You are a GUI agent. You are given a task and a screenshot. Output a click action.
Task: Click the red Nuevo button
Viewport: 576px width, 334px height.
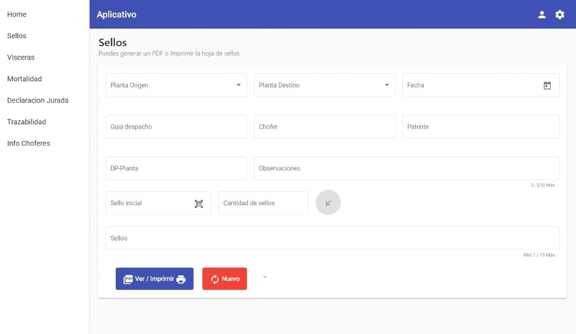224,279
